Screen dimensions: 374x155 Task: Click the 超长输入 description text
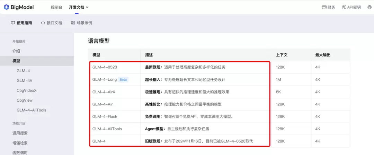coord(185,80)
